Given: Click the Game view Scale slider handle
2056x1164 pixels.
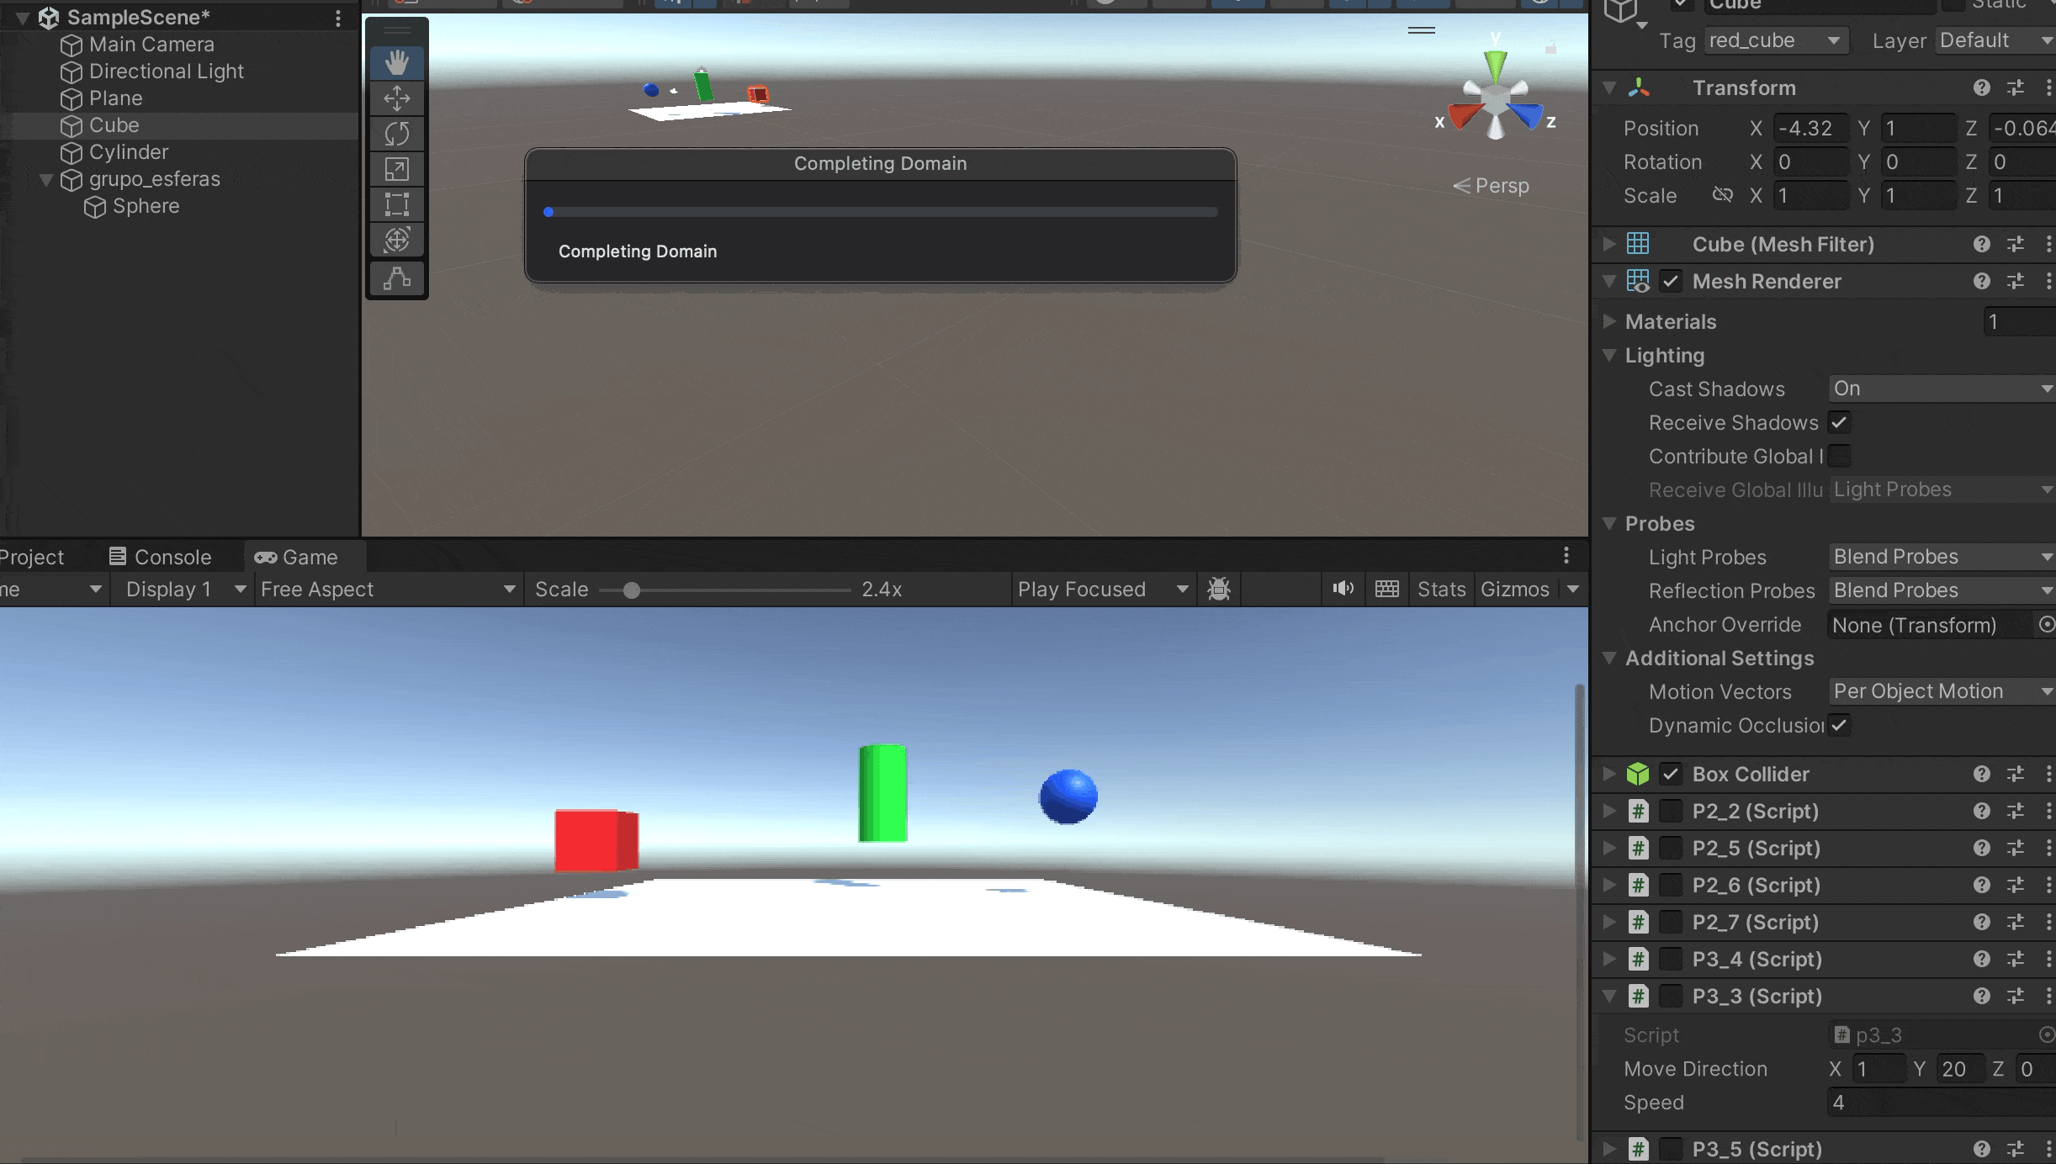Looking at the screenshot, I should 631,590.
